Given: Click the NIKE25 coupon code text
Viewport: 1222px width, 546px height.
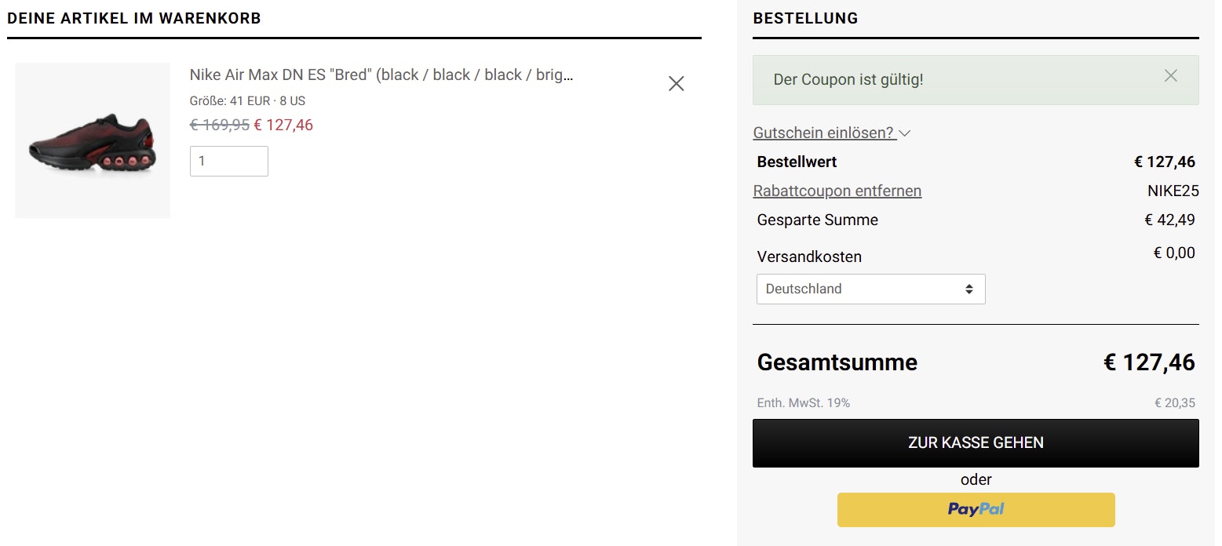Looking at the screenshot, I should point(1173,191).
